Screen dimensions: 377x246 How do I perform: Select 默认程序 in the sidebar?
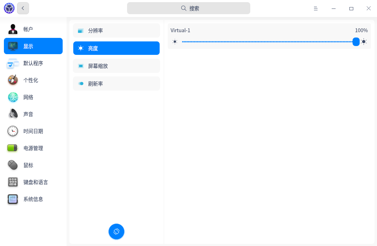click(x=33, y=63)
